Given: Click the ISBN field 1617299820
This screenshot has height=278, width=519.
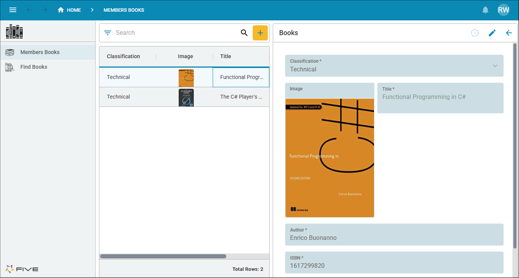Looking at the screenshot, I should pyautogui.click(x=394, y=263).
